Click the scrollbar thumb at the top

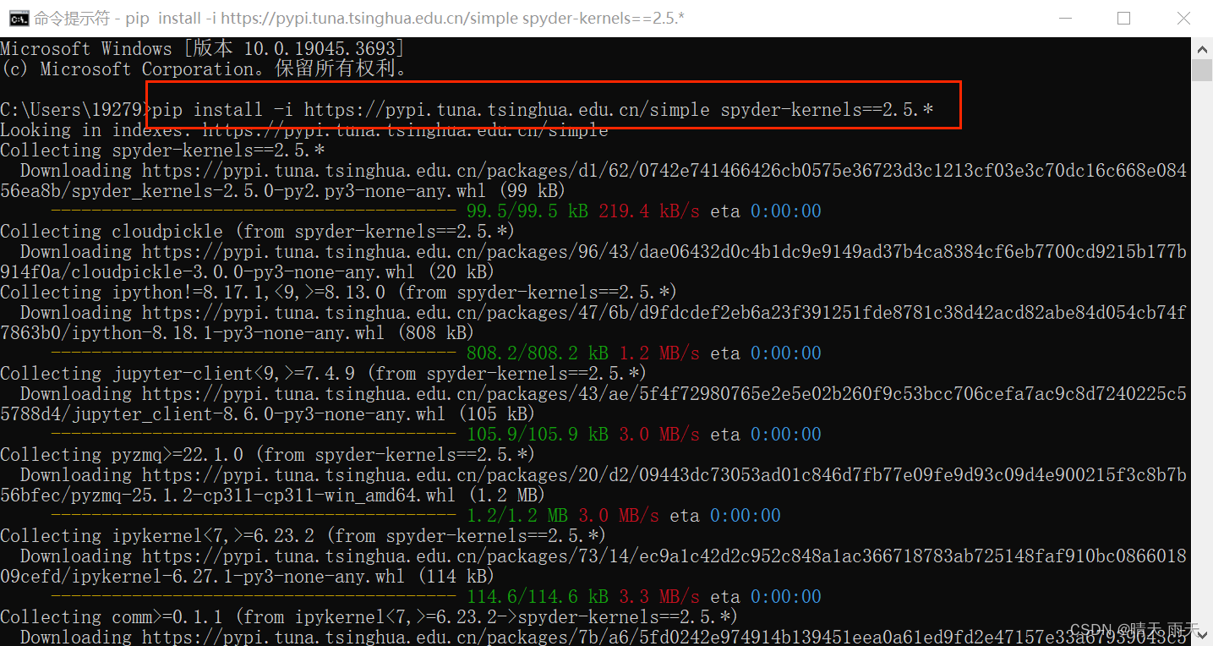pos(1201,68)
